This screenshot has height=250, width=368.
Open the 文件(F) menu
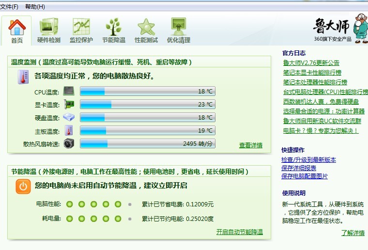click(10, 7)
